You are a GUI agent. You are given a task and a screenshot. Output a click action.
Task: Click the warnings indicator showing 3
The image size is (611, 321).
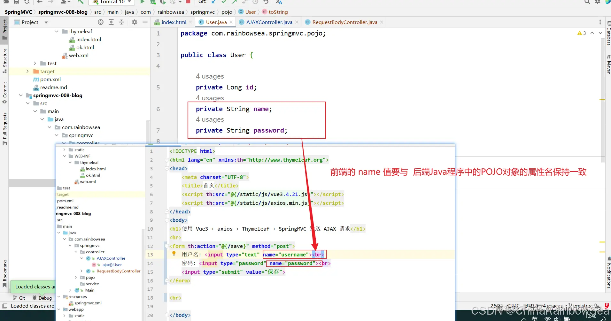pos(582,33)
